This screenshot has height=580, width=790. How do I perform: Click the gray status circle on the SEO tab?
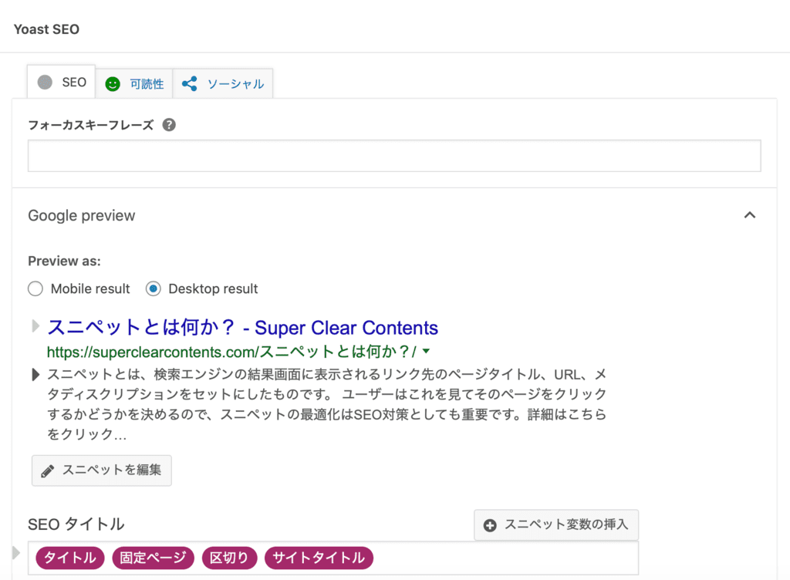click(45, 82)
